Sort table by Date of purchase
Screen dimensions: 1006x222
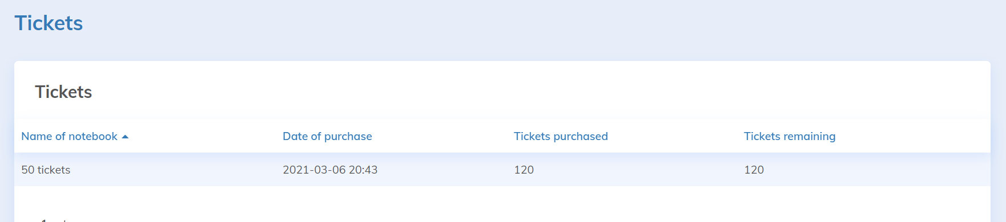tap(327, 136)
